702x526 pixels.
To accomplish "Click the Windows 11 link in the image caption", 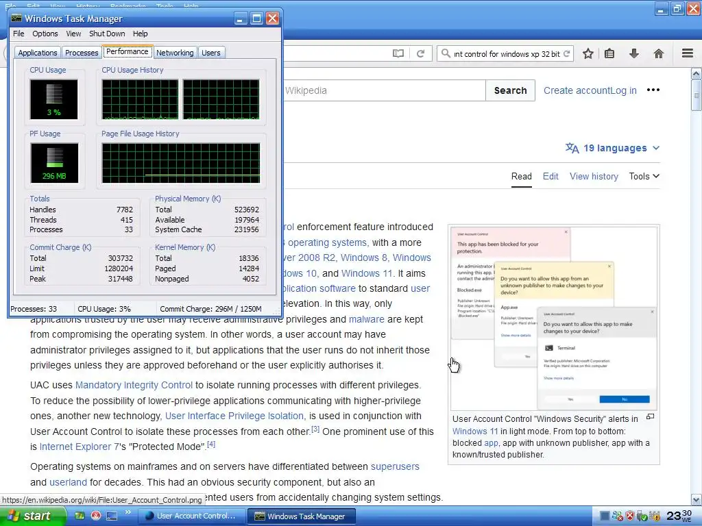I will [475, 431].
